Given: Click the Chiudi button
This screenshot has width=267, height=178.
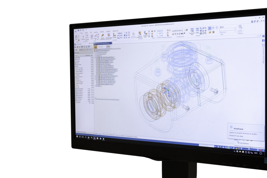Looking at the screenshot, I should [108, 46].
